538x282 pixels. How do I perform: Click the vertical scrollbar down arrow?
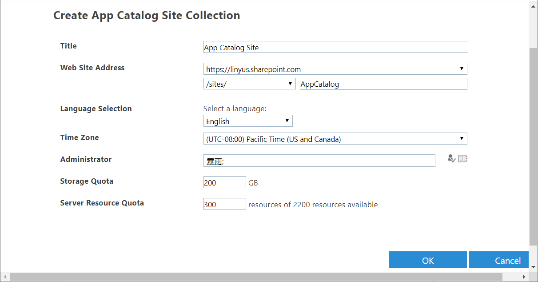pyautogui.click(x=534, y=266)
